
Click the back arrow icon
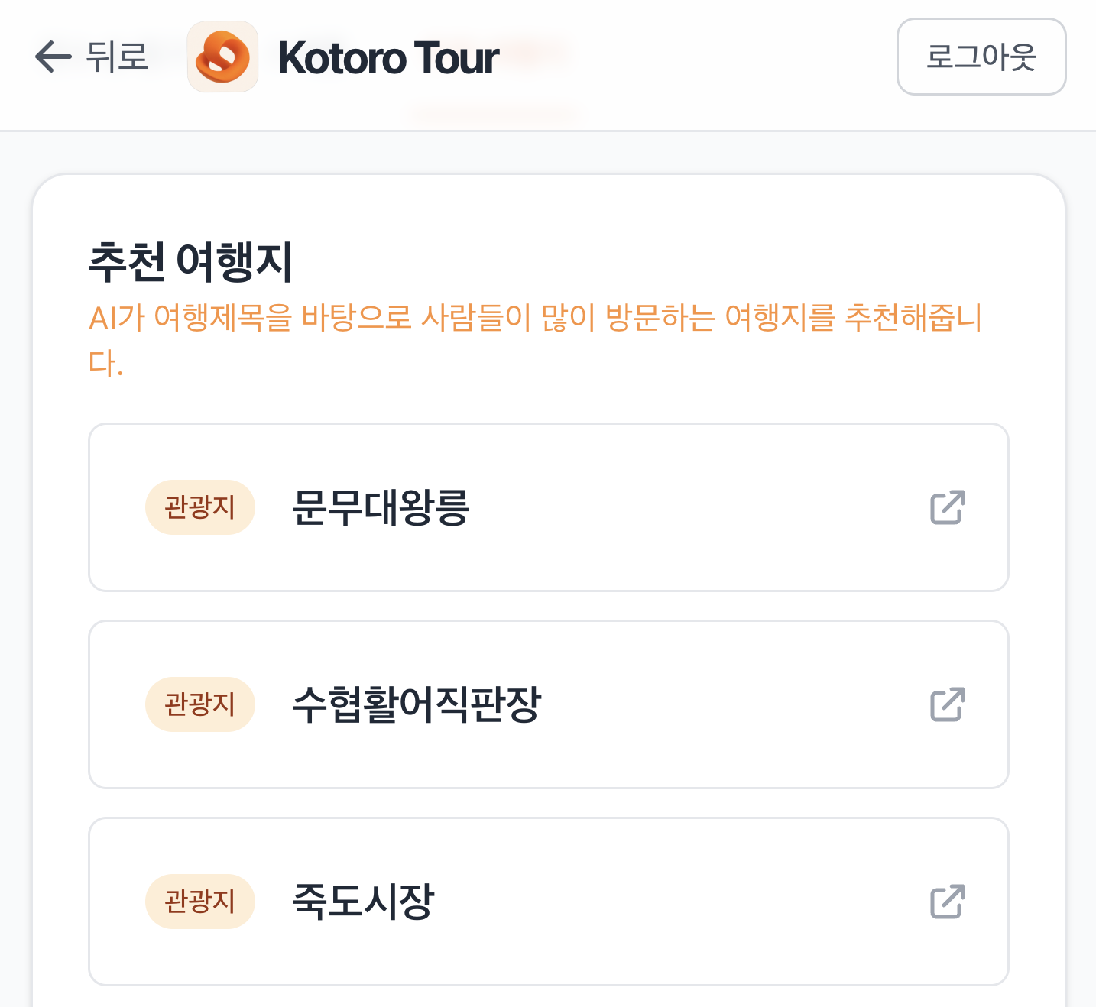53,57
